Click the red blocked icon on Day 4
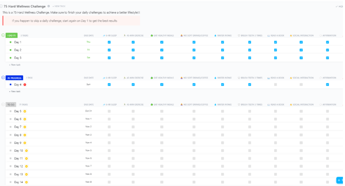Image resolution: width=345 pixels, height=186 pixels. pos(25,84)
